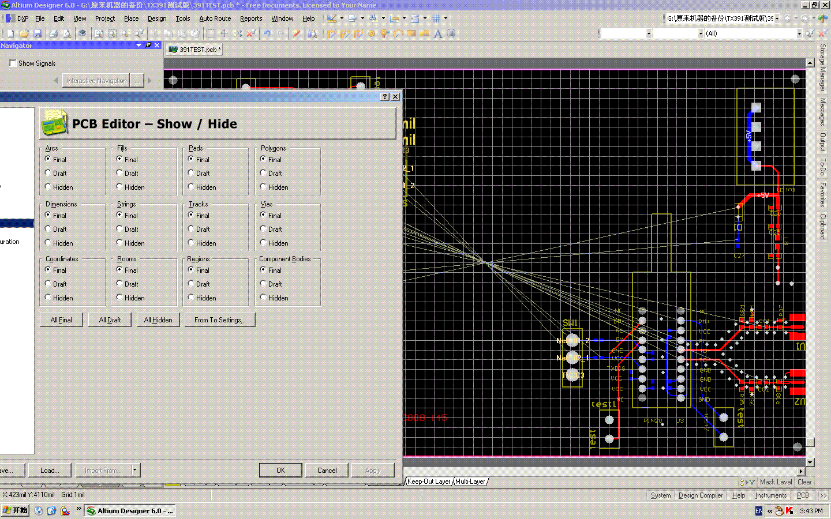Click the Undo arrow icon
The width and height of the screenshot is (831, 519).
267,34
